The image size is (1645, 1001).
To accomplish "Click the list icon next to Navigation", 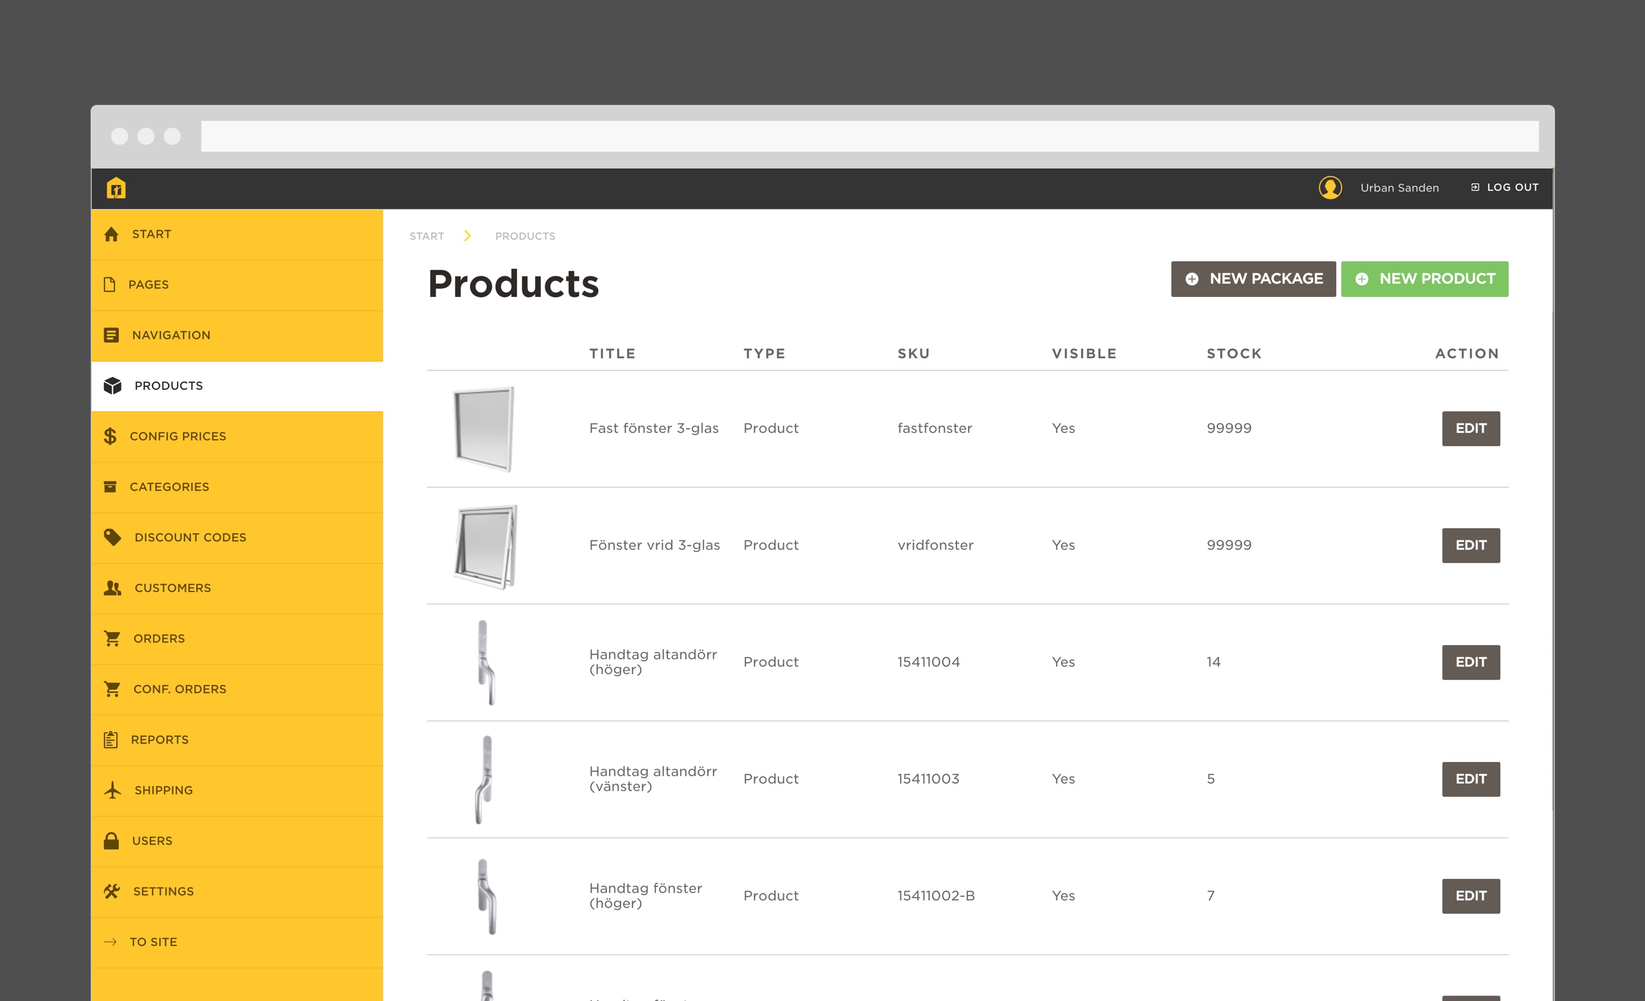I will 111,335.
